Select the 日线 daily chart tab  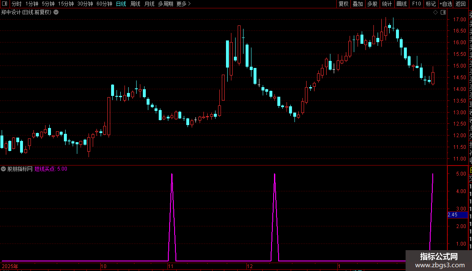click(121, 4)
